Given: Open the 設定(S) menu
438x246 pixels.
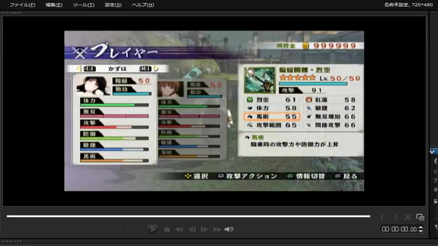Looking at the screenshot, I should coord(113,5).
